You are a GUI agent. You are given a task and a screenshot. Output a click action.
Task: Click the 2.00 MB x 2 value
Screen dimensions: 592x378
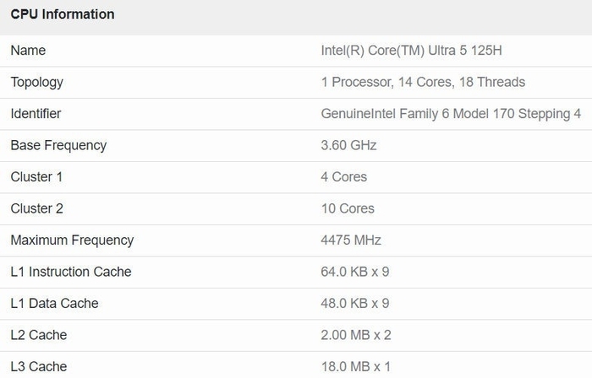356,335
